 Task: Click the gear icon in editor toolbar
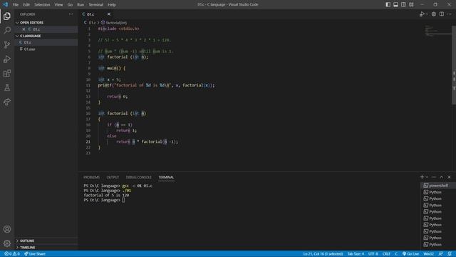tap(434, 14)
